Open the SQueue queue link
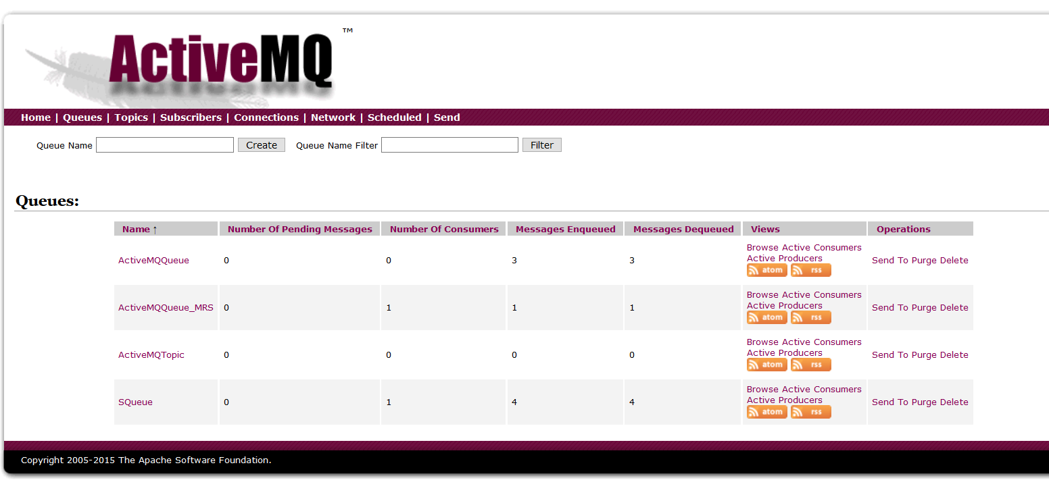Viewport: 1049px width, 503px height. pos(135,402)
